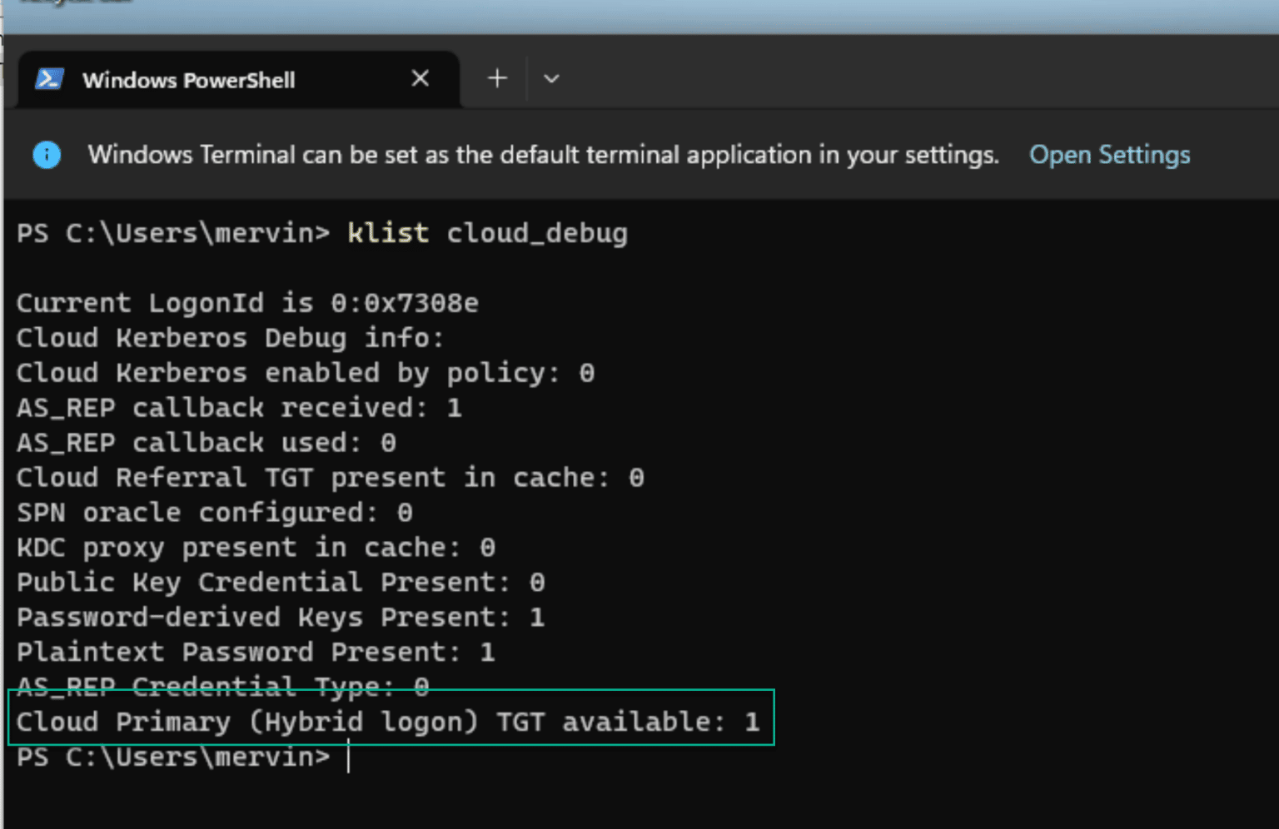This screenshot has height=829, width=1279.
Task: Select the klist cloud_debug command text
Action: [x=487, y=233]
